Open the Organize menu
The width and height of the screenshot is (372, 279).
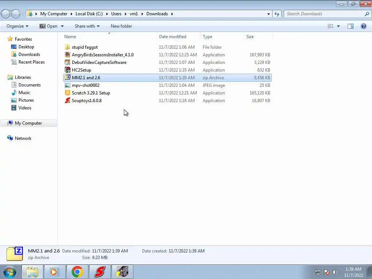point(17,26)
